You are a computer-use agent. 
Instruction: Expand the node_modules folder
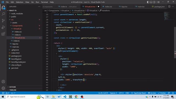point(17,13)
